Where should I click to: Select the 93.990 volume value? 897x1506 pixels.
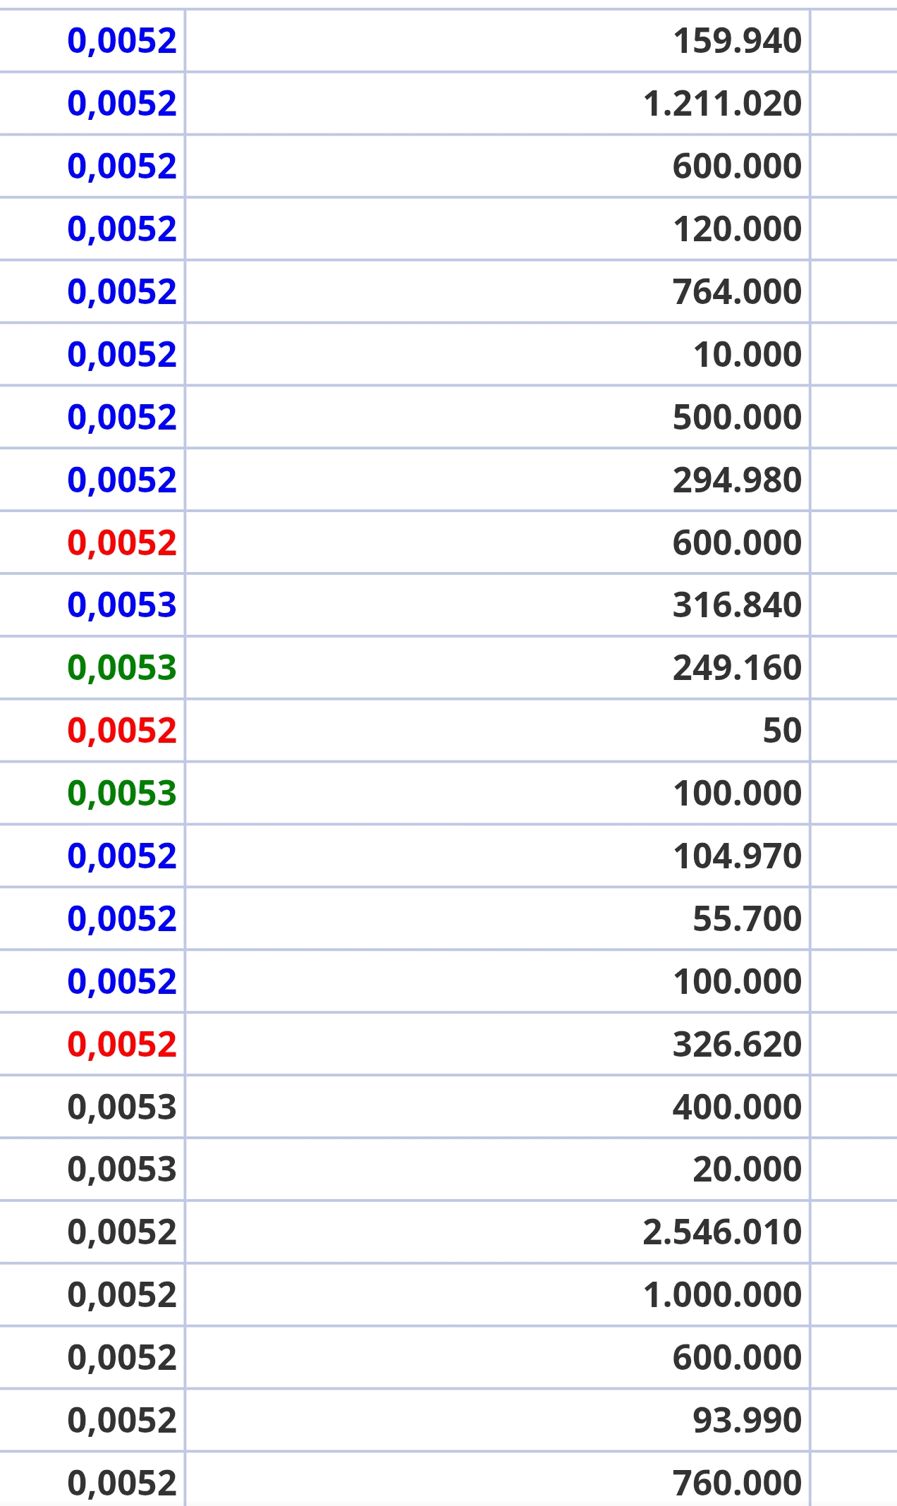click(747, 1420)
